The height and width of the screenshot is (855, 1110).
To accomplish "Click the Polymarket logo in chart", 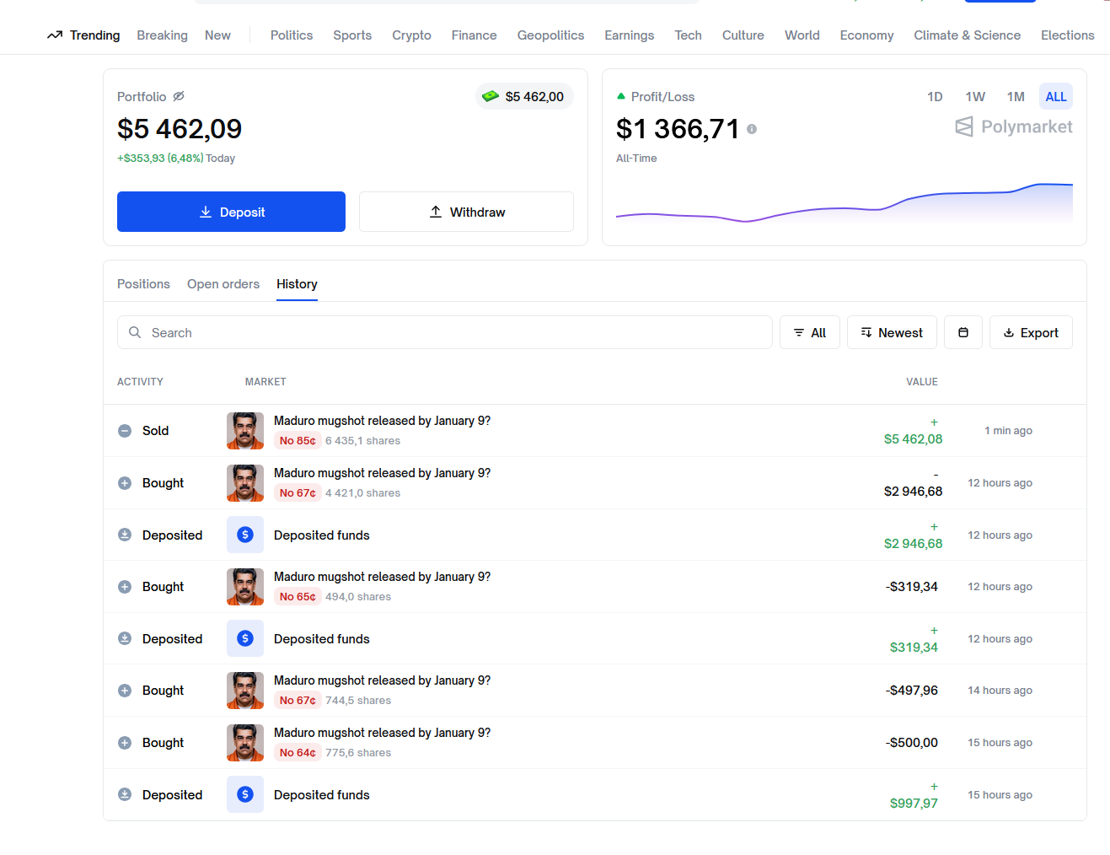I will 1013,126.
